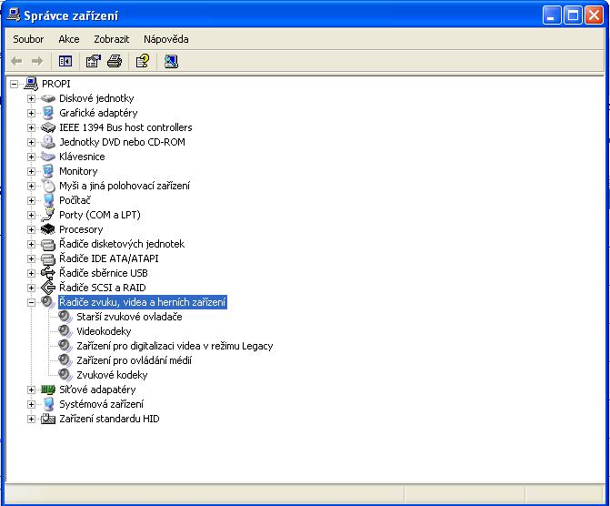Image resolution: width=610 pixels, height=506 pixels.
Task: Click the PROPI computer icon
Action: (31, 84)
